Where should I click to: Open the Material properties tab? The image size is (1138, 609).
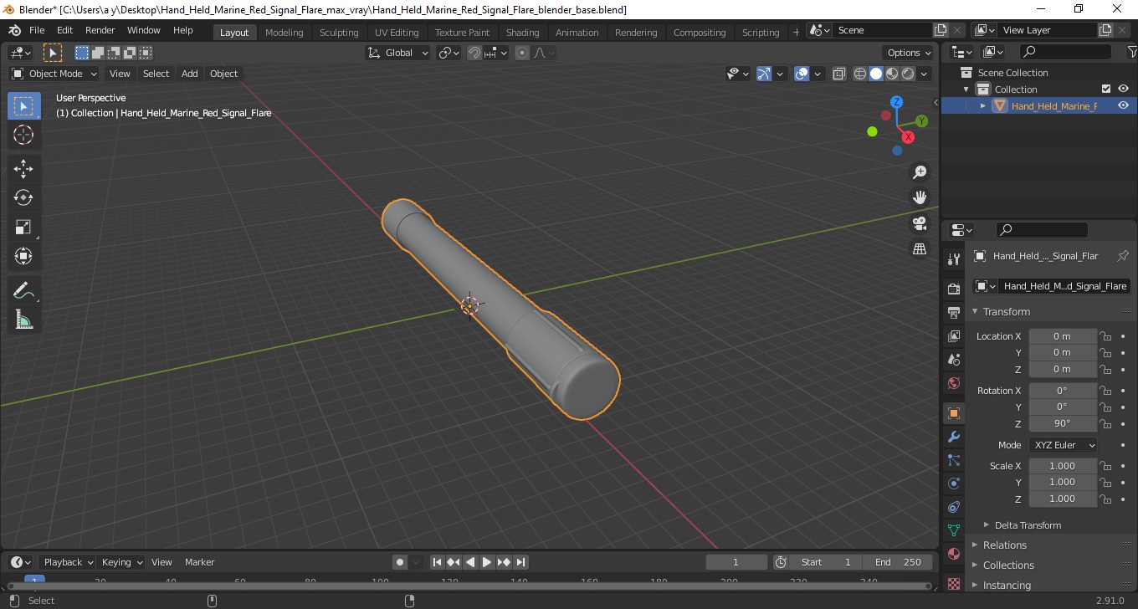pyautogui.click(x=953, y=554)
